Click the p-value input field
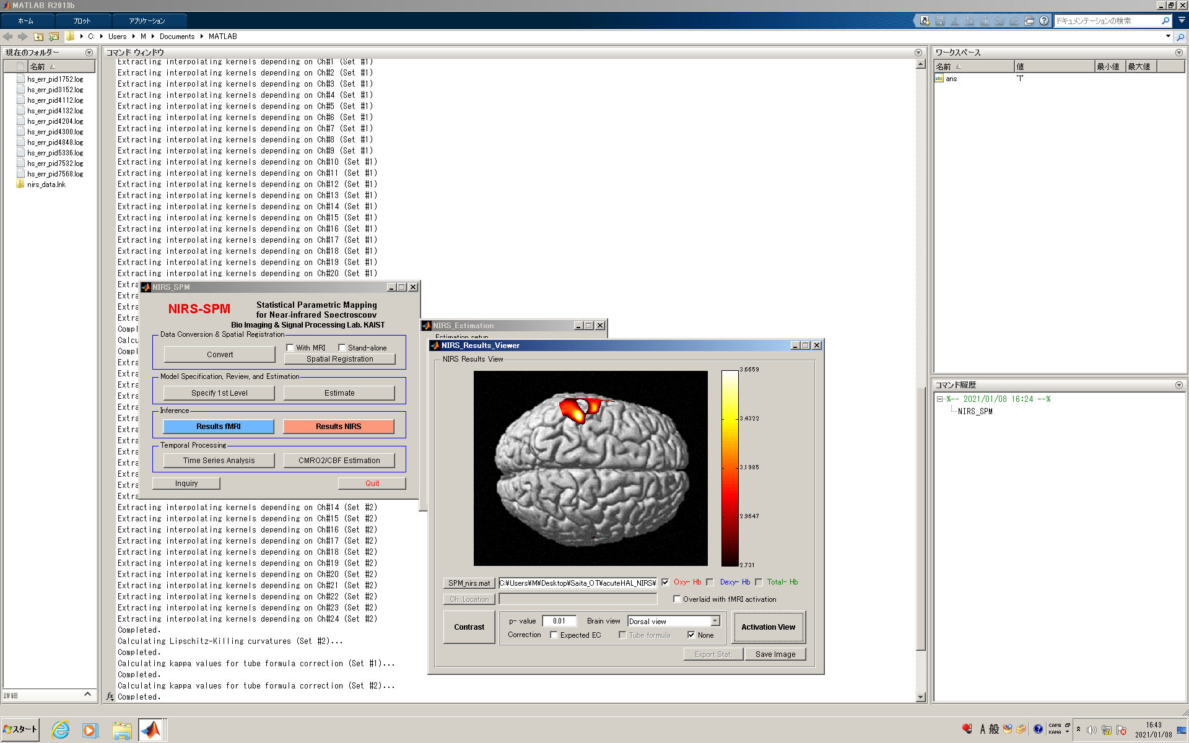 pos(559,621)
